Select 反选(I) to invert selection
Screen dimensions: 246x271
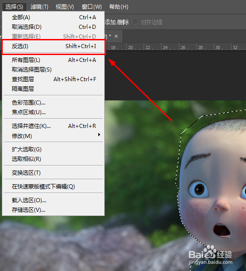coord(53,46)
